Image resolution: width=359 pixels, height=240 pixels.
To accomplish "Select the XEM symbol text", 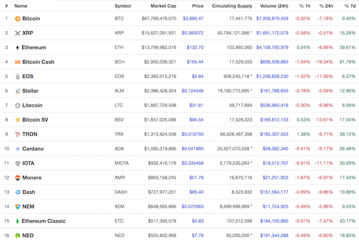I will [119, 206].
